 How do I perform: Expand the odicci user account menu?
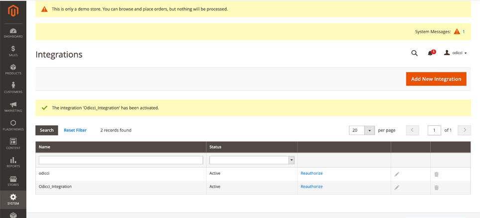click(x=455, y=53)
